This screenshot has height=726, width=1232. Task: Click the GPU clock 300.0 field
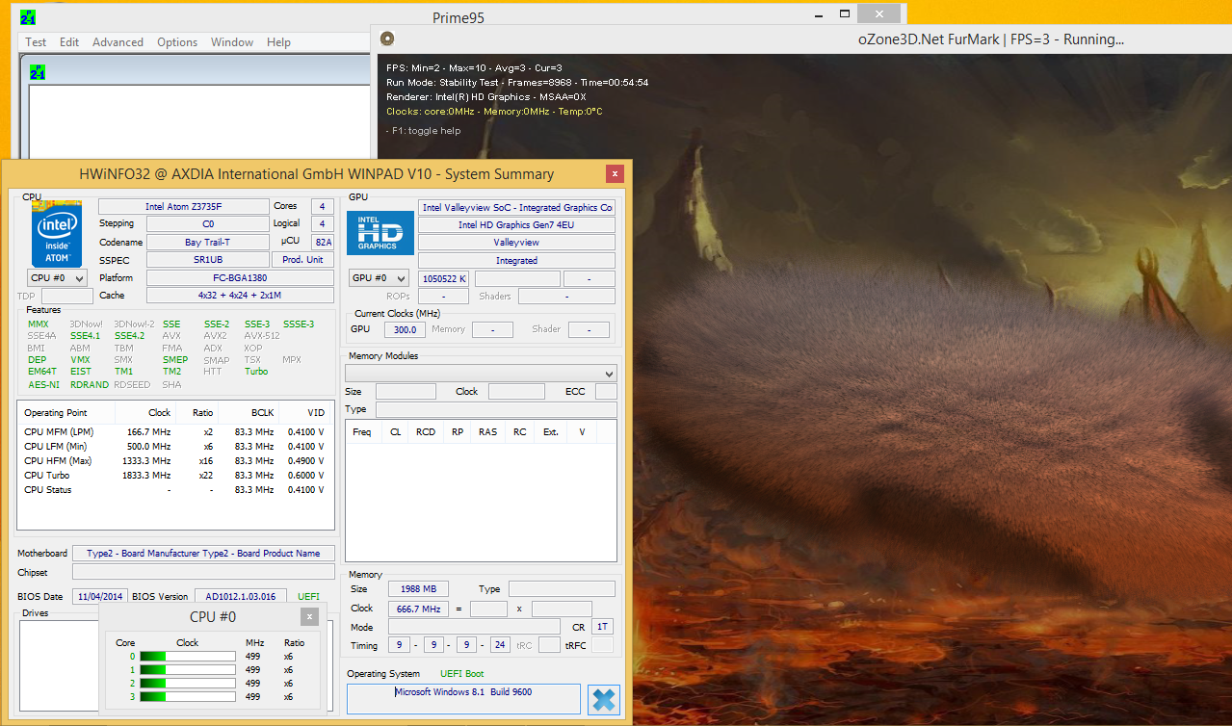point(405,329)
